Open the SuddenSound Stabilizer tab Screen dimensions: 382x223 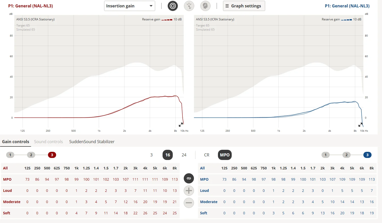click(x=92, y=142)
